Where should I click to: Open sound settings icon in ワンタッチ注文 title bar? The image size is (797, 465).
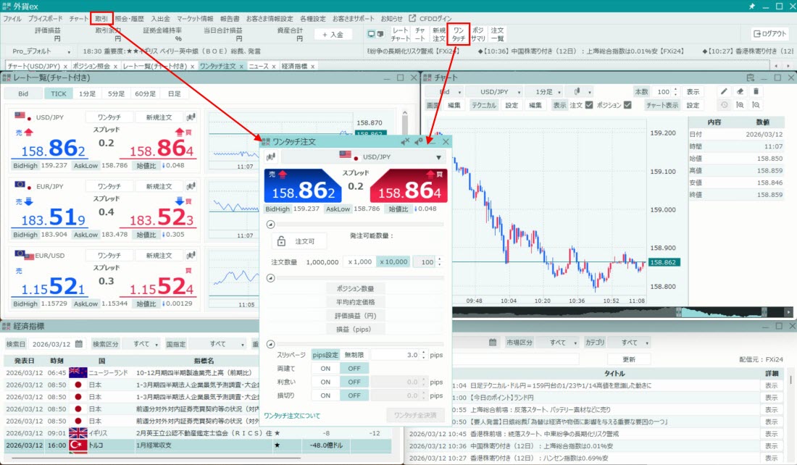pyautogui.click(x=419, y=142)
